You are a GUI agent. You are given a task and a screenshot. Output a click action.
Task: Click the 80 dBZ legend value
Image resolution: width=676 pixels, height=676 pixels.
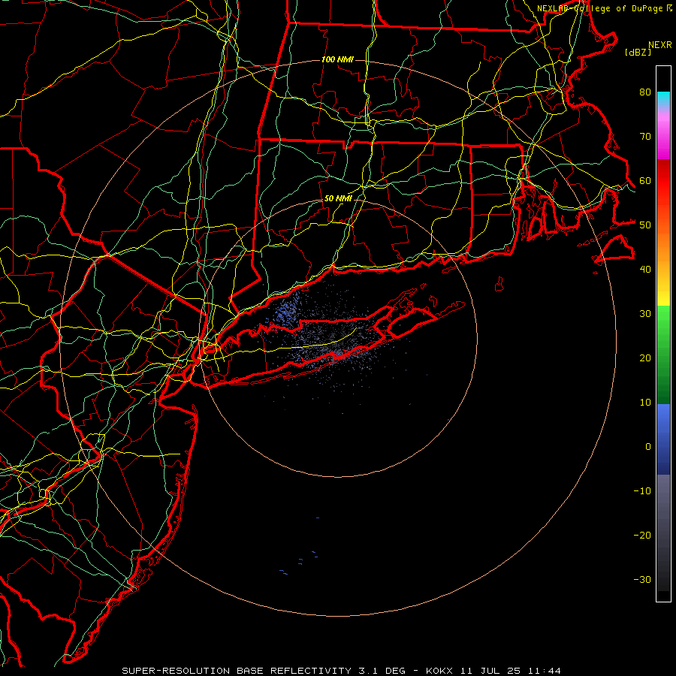(645, 92)
